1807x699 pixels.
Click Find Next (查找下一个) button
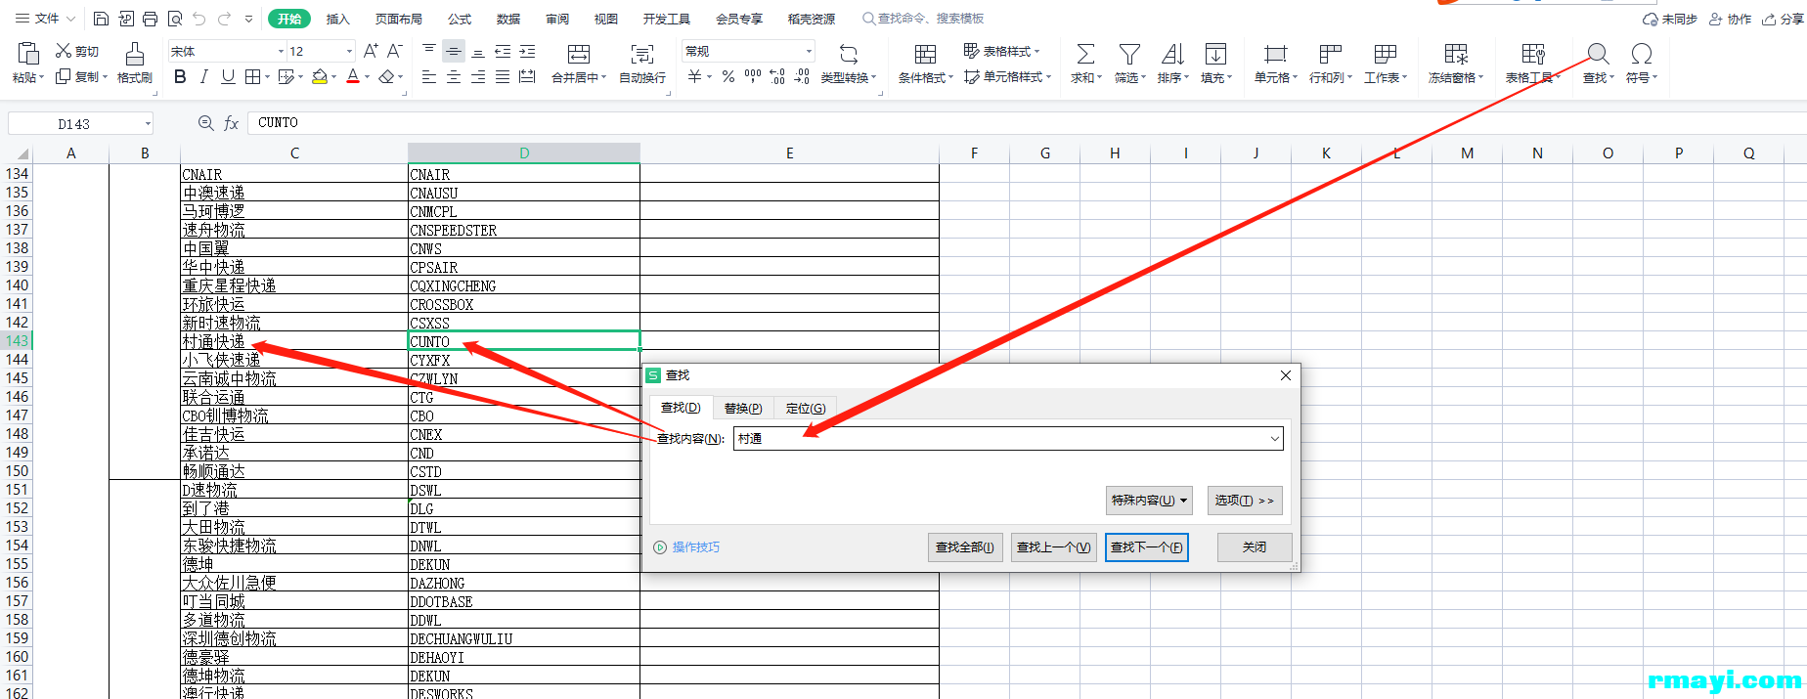point(1147,547)
